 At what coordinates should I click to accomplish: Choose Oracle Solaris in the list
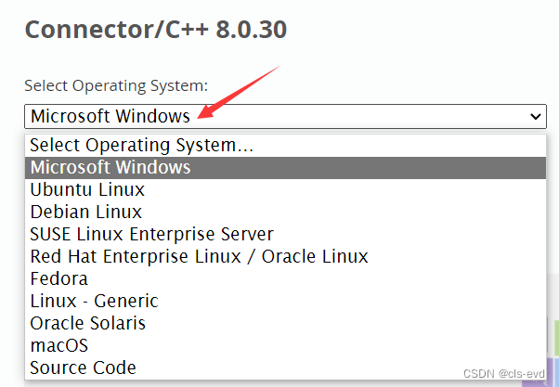(87, 323)
